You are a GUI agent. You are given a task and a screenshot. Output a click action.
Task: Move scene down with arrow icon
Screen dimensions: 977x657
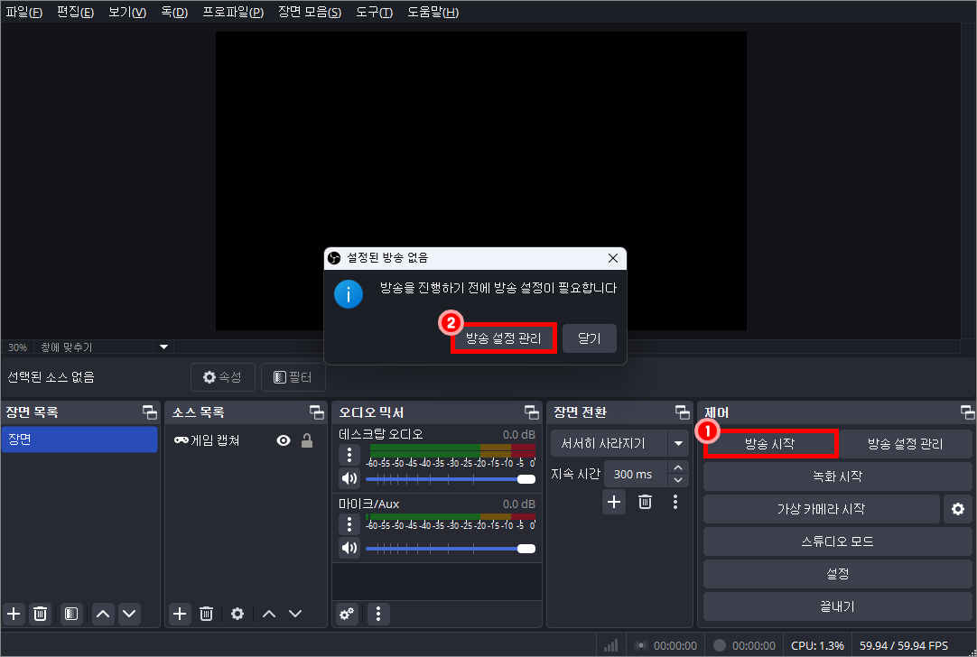click(129, 614)
